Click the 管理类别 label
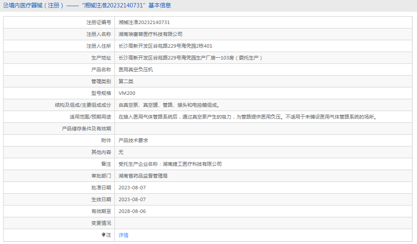Screen dimensions: 417x244 pos(101,81)
